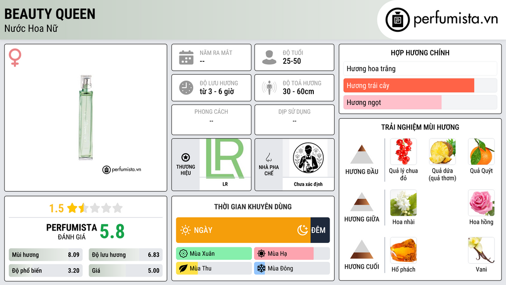
Task: Click the Hương trái cây accord bar
Action: coord(420,86)
